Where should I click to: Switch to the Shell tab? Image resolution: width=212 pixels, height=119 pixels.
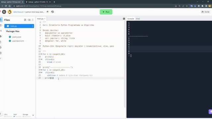[138, 19]
